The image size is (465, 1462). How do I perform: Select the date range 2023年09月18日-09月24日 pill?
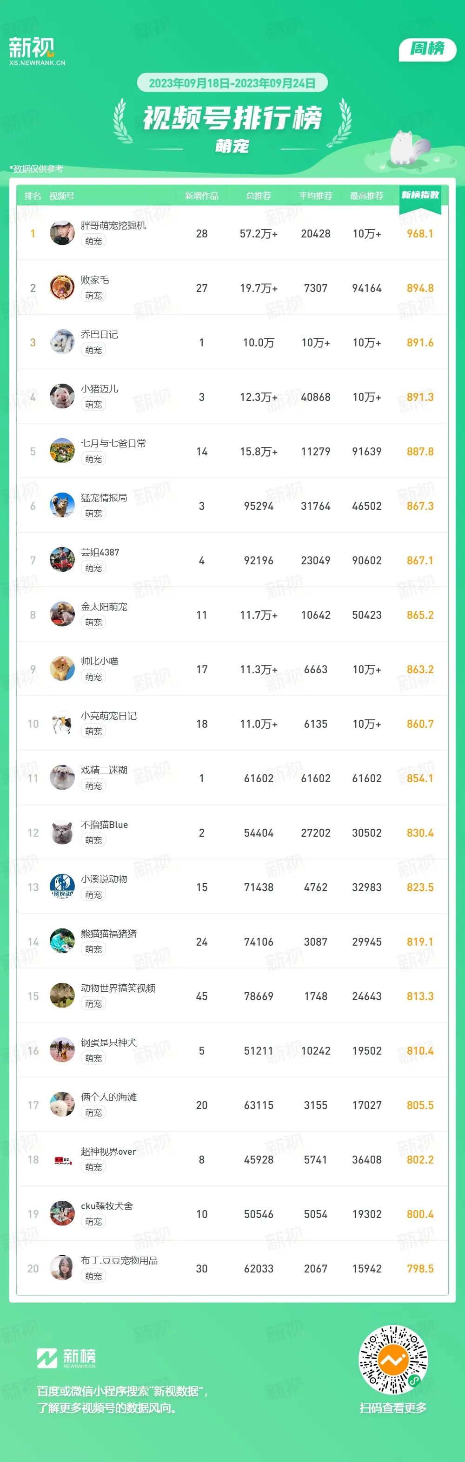click(x=232, y=83)
